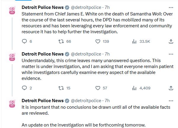Open the 7h timestamp on third tweet
The image size is (178, 128).
[107, 100]
